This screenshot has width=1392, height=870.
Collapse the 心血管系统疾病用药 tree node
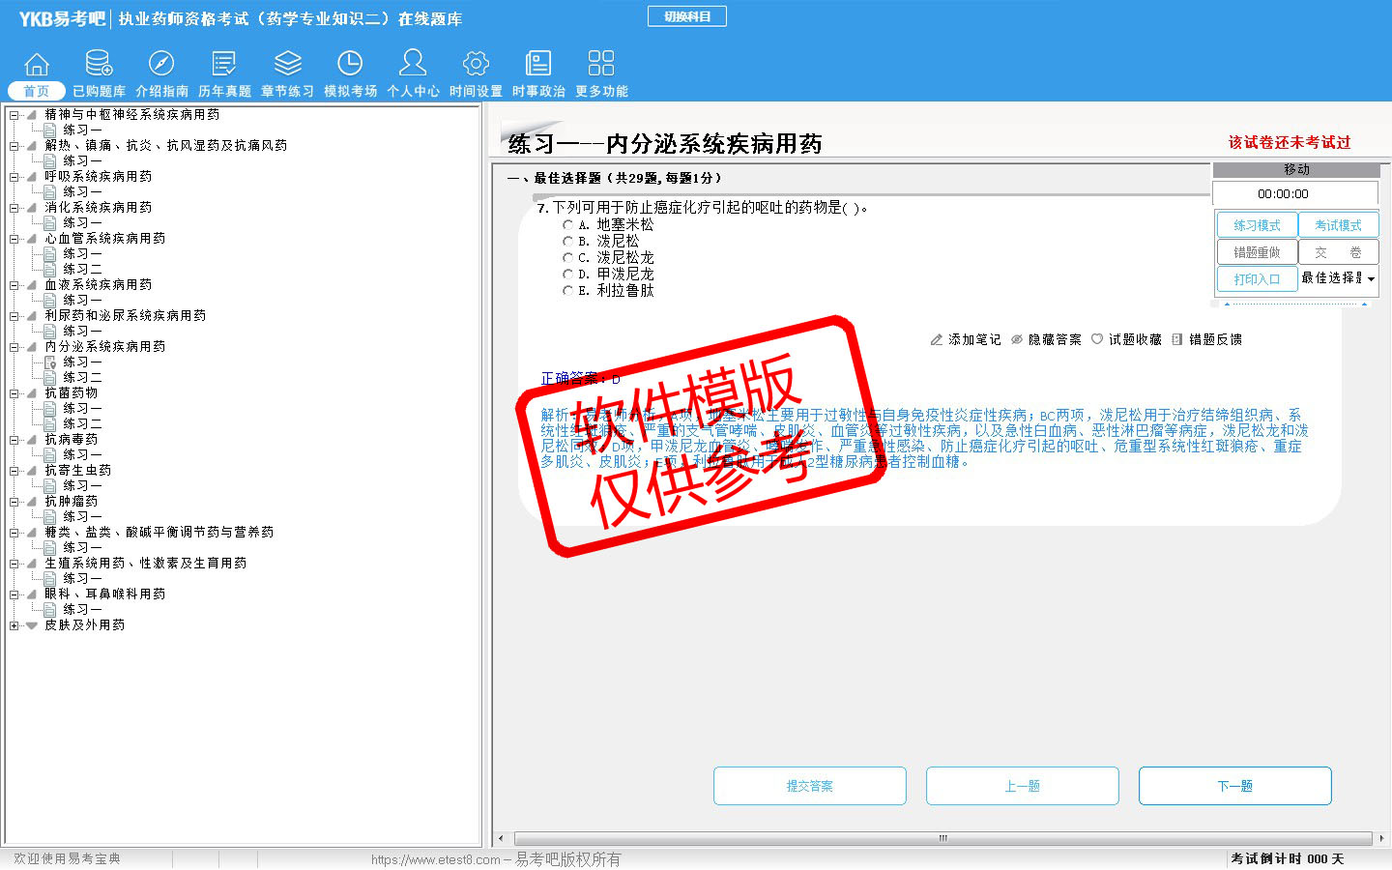14,239
